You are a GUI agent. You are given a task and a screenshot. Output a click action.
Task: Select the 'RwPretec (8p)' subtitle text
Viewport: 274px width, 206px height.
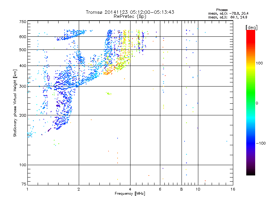[130, 16]
